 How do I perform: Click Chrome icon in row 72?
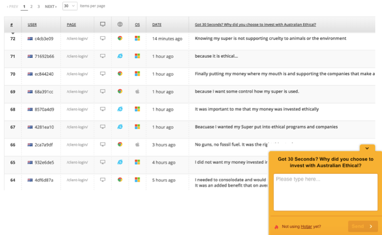[x=120, y=38]
